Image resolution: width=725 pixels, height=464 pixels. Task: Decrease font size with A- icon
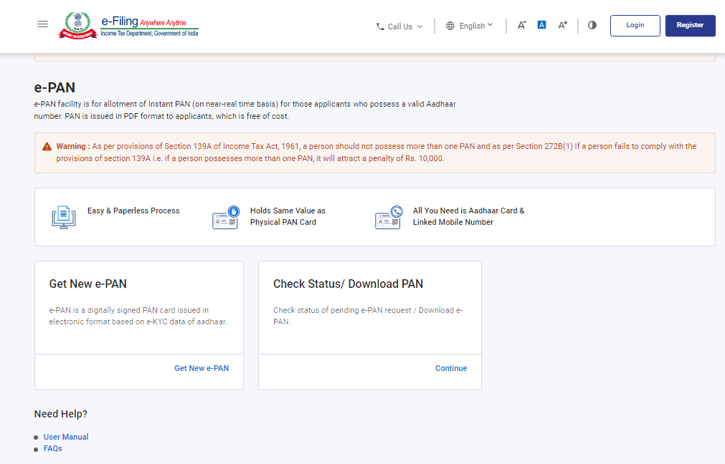coord(521,25)
